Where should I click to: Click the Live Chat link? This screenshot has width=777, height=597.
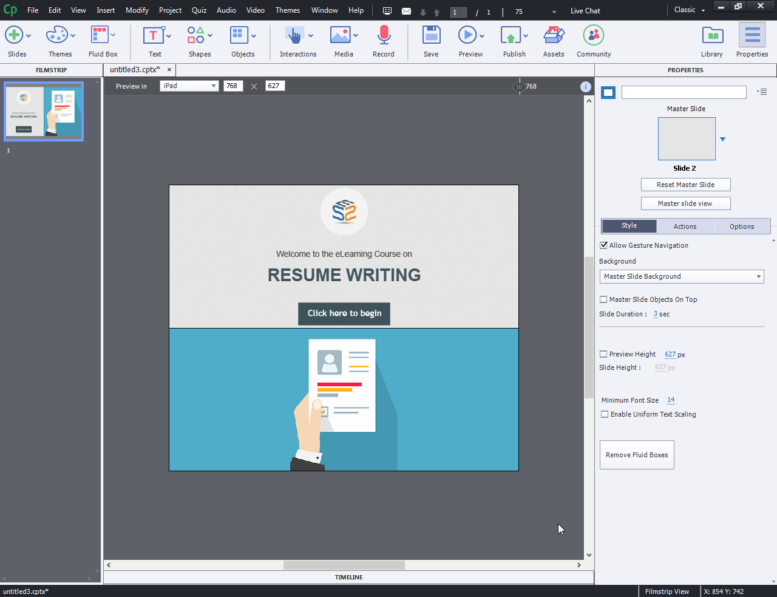(x=585, y=11)
